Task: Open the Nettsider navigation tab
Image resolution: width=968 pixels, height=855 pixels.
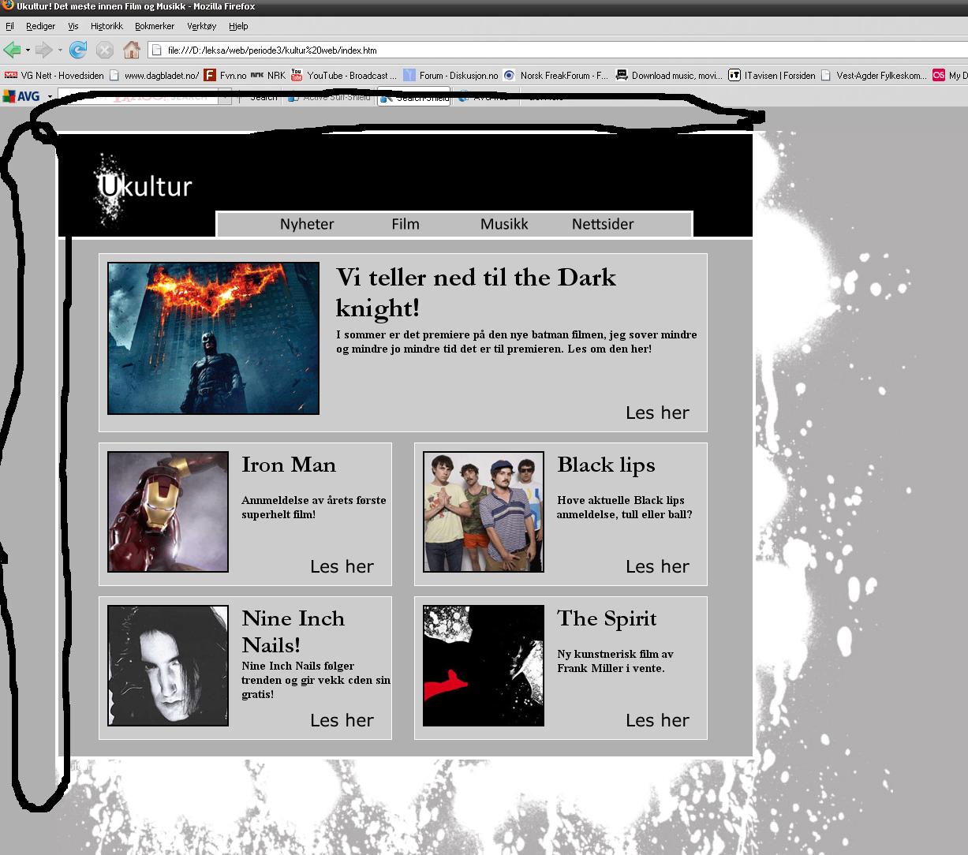Action: point(603,224)
